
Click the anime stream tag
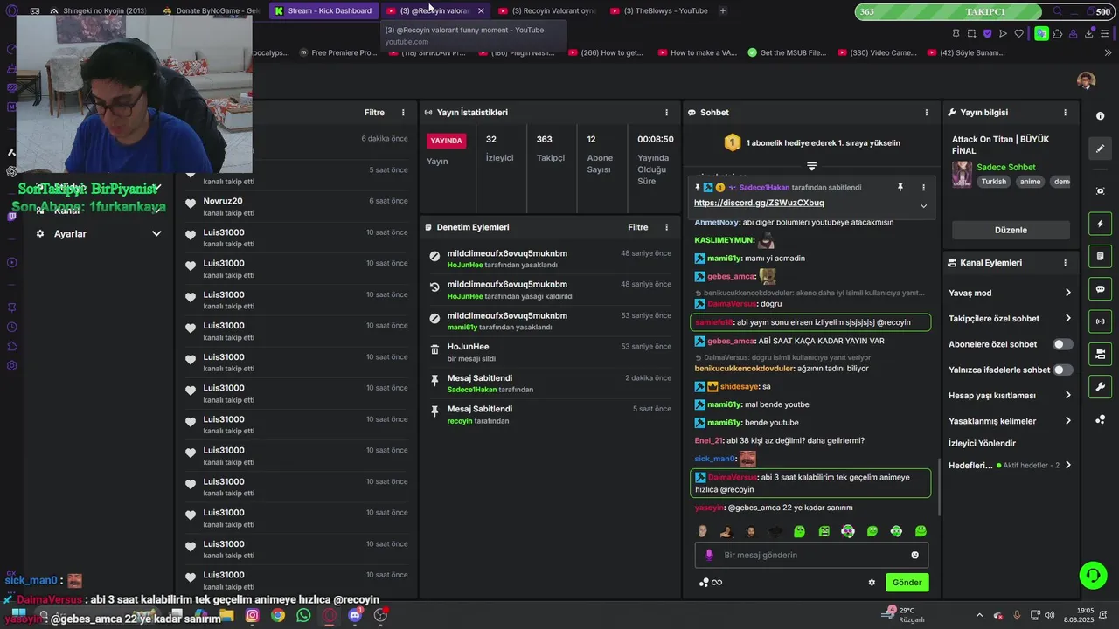pos(1030,182)
